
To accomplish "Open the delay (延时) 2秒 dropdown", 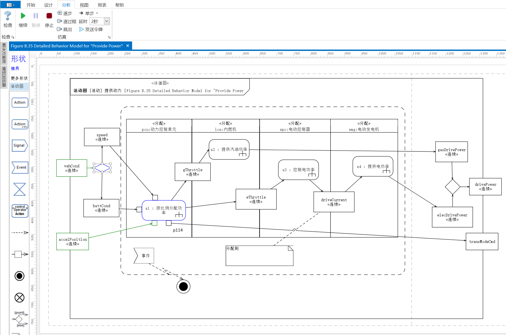I will (x=107, y=21).
